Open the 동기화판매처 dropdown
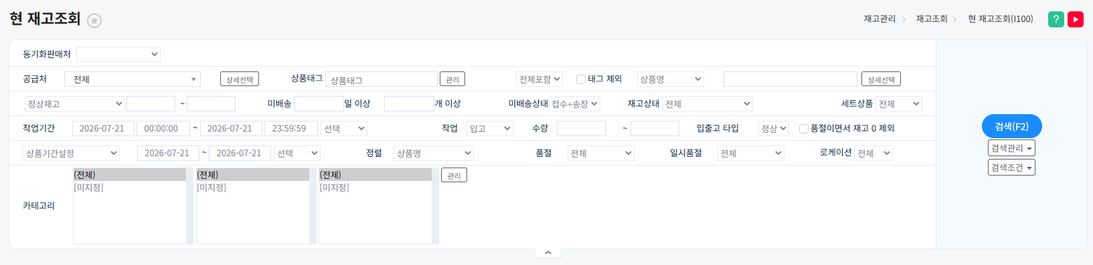The height and width of the screenshot is (265, 1093). (118, 54)
